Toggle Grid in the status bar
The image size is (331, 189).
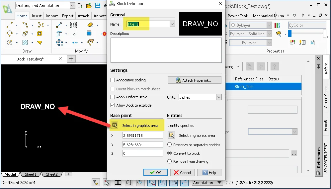[118, 183]
